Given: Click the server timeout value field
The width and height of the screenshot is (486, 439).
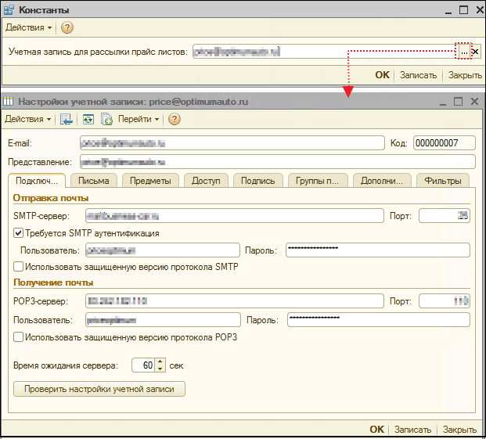Looking at the screenshot, I should [143, 365].
